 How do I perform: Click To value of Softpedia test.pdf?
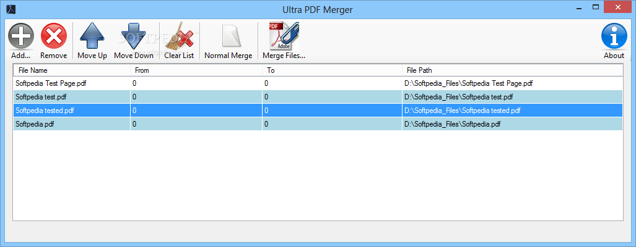(x=266, y=97)
